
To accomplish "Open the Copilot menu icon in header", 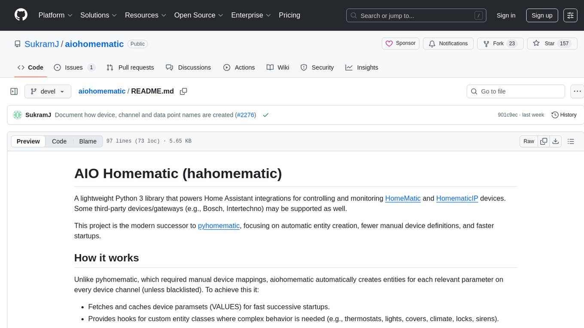I will pyautogui.click(x=570, y=15).
